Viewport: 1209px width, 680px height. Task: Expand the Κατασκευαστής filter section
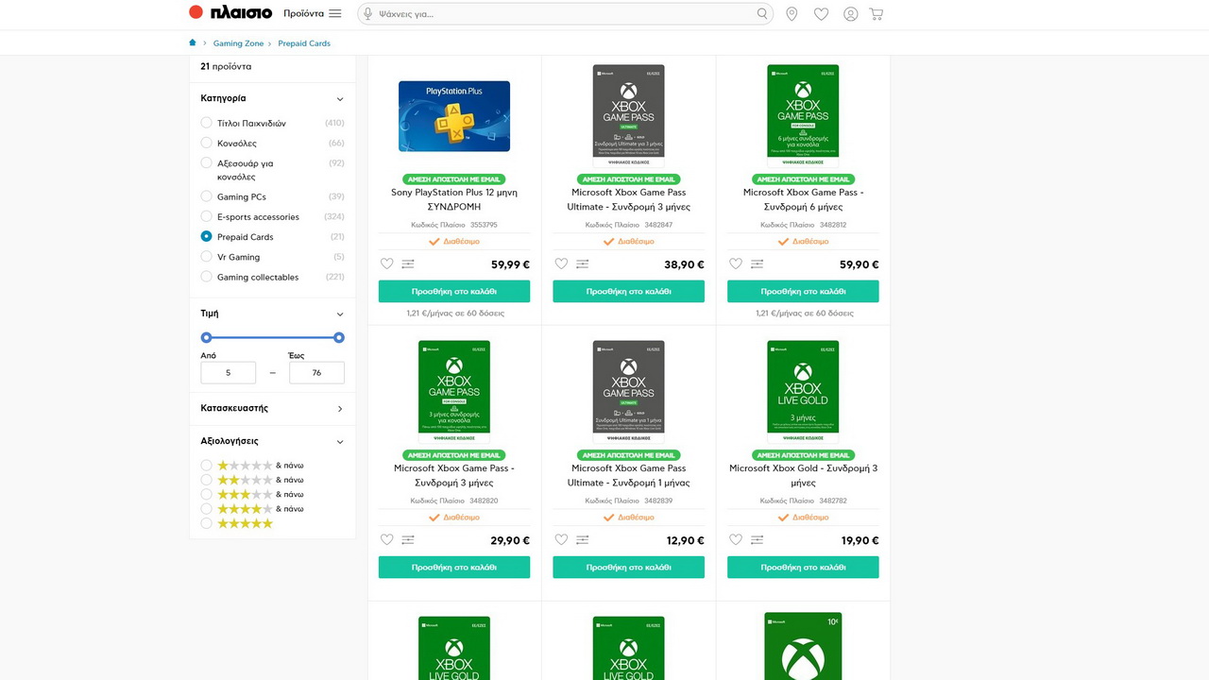(340, 409)
